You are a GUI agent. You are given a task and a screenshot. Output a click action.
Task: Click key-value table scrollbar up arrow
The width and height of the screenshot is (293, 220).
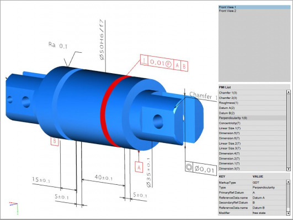tap(289, 182)
